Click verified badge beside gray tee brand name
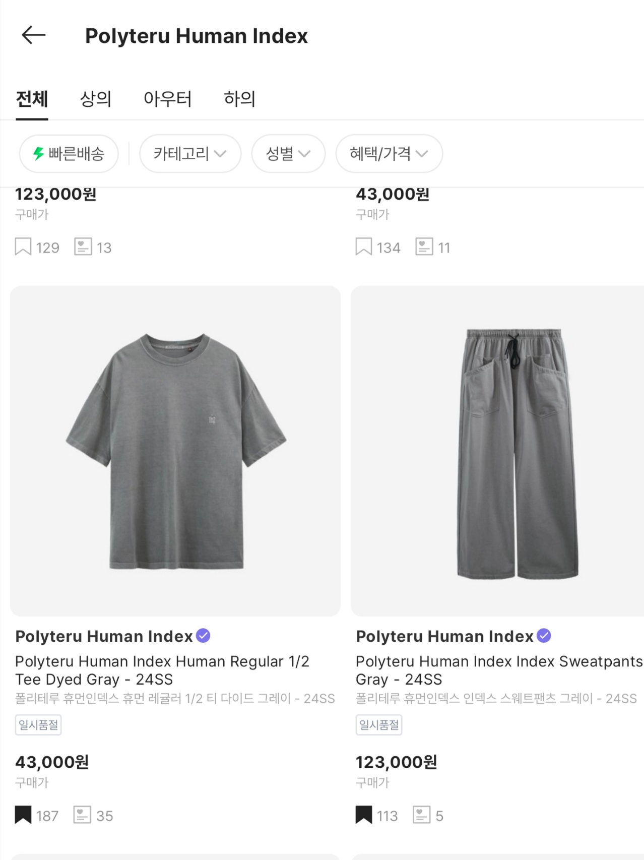Screen dimensions: 644x860 pyautogui.click(x=203, y=636)
